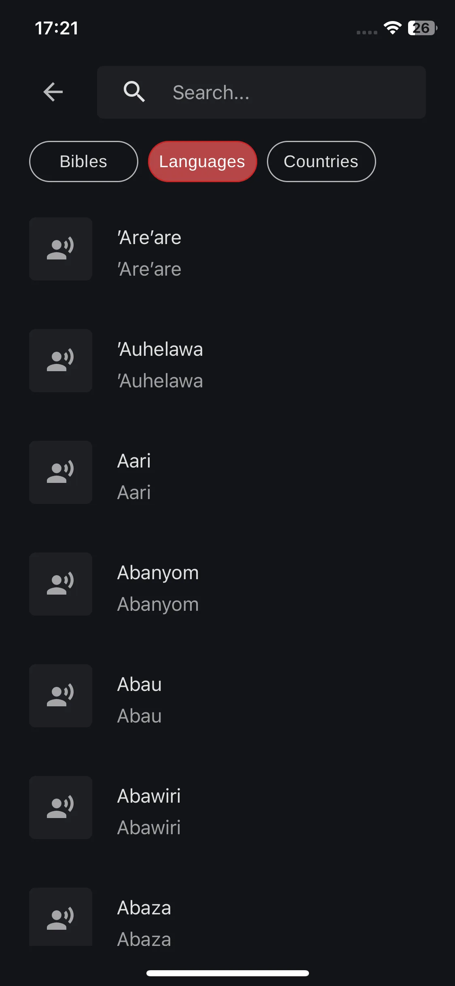Tap the search magnifier icon
This screenshot has width=455, height=986.
point(134,92)
